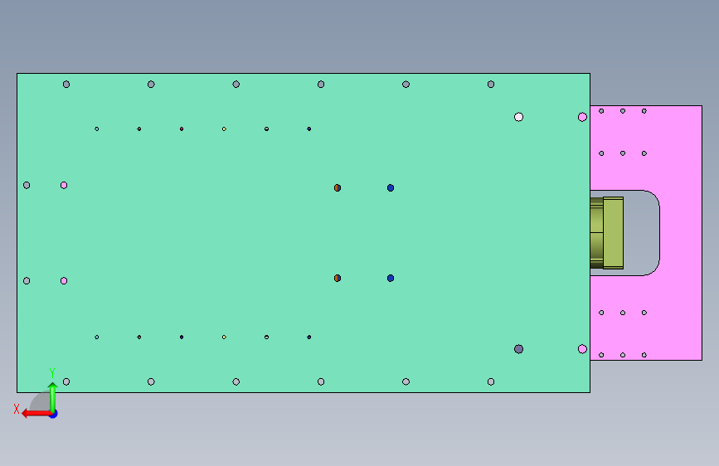The height and width of the screenshot is (466, 719).
Task: Click the 'X' axis label
Action: coord(17,409)
